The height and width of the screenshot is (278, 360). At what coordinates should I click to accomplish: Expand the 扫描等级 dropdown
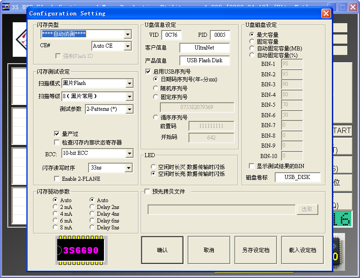pyautogui.click(x=129, y=96)
